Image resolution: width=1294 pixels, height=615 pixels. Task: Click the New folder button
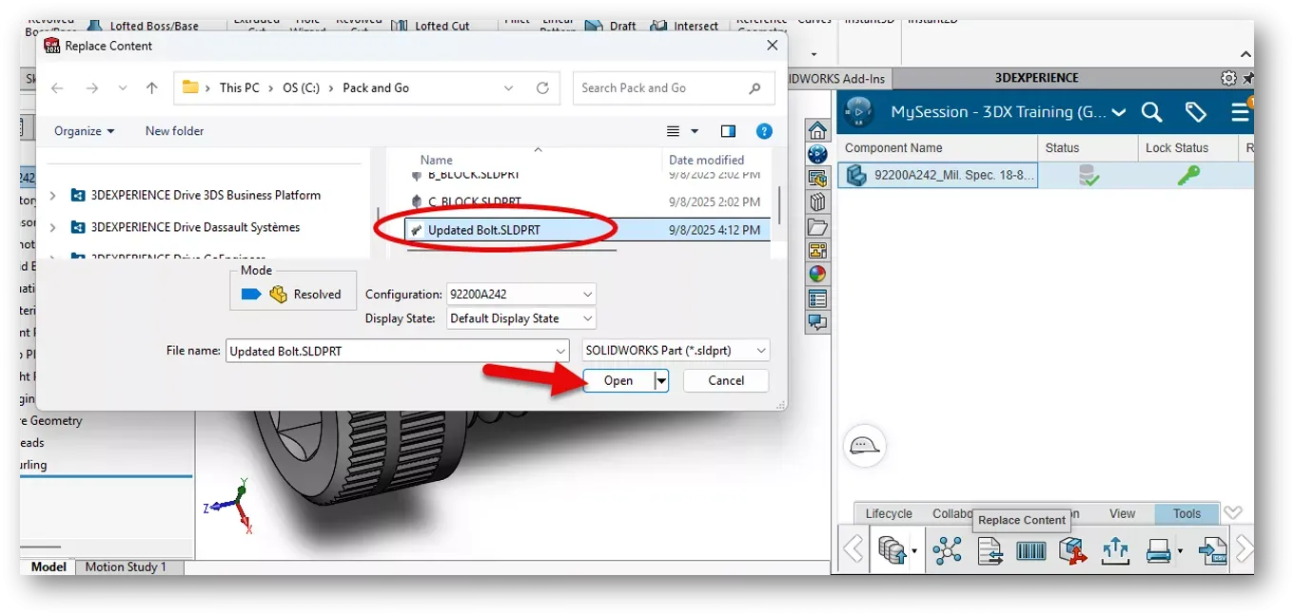(174, 131)
